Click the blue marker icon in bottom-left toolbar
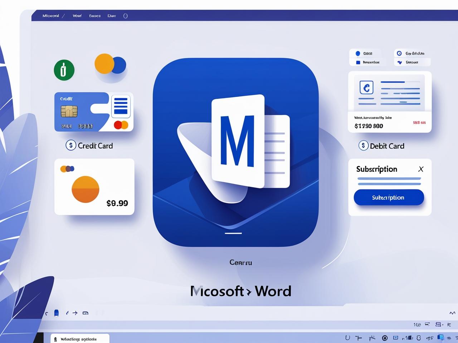458x343 pixels. coord(56,313)
